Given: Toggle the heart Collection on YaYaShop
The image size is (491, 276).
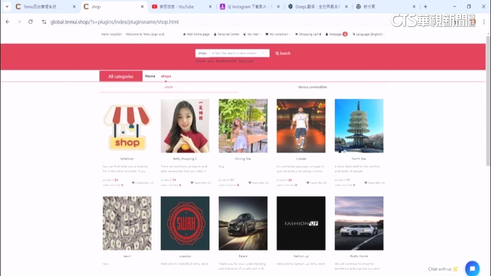Looking at the screenshot, I should coord(134,183).
